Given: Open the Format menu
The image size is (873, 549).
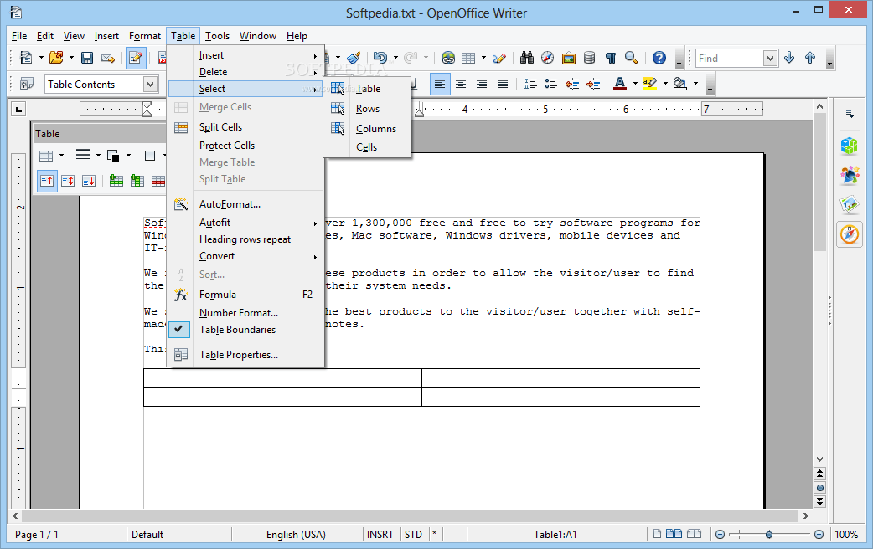Looking at the screenshot, I should pyautogui.click(x=145, y=36).
